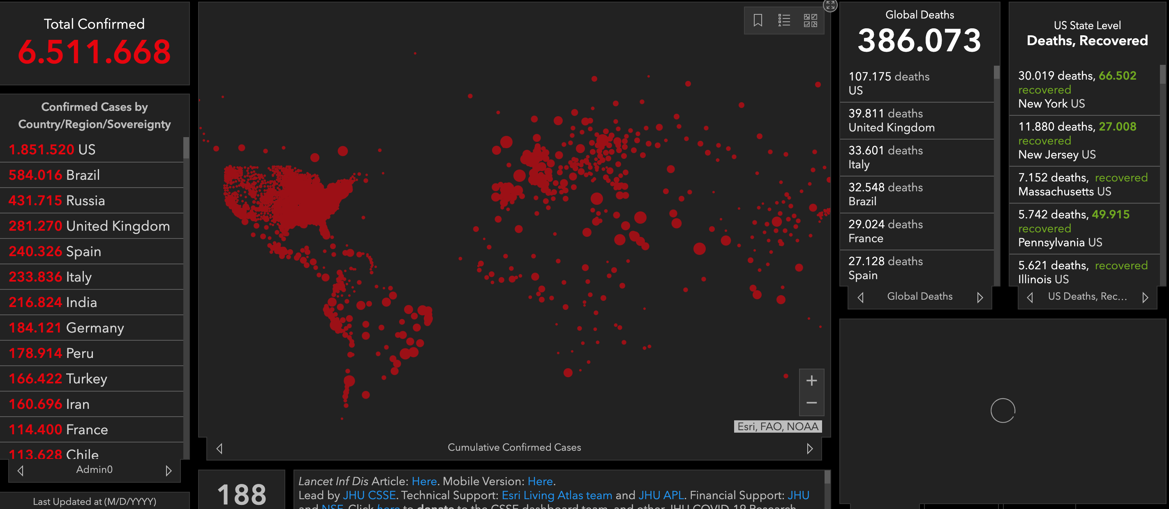Select the Cumulative Confirmed Cases tab
This screenshot has width=1169, height=509.
(x=514, y=447)
